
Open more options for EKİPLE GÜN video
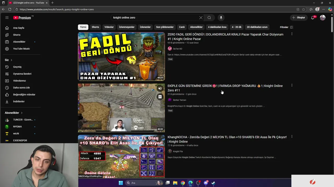coord(292,85)
